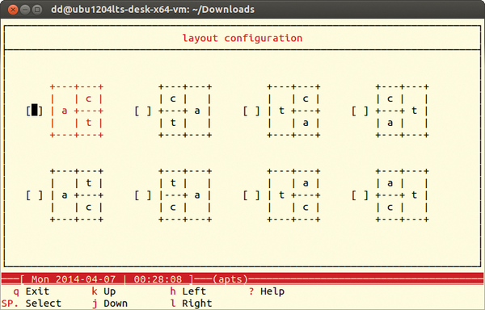Click the bottom row first layout diagram

tap(77, 195)
